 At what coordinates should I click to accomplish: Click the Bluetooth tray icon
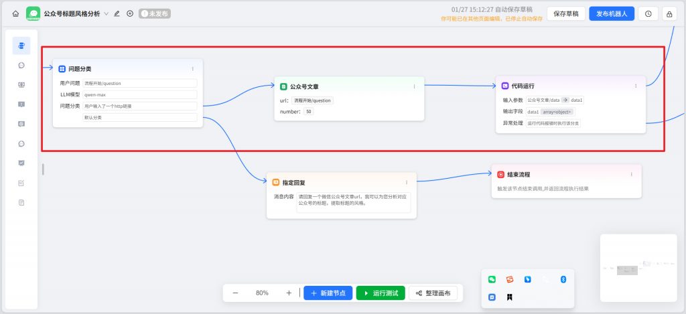point(563,279)
